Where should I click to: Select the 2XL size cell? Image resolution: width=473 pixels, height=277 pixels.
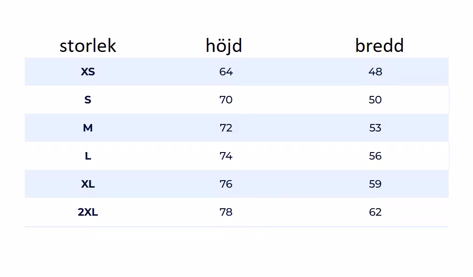[88, 212]
